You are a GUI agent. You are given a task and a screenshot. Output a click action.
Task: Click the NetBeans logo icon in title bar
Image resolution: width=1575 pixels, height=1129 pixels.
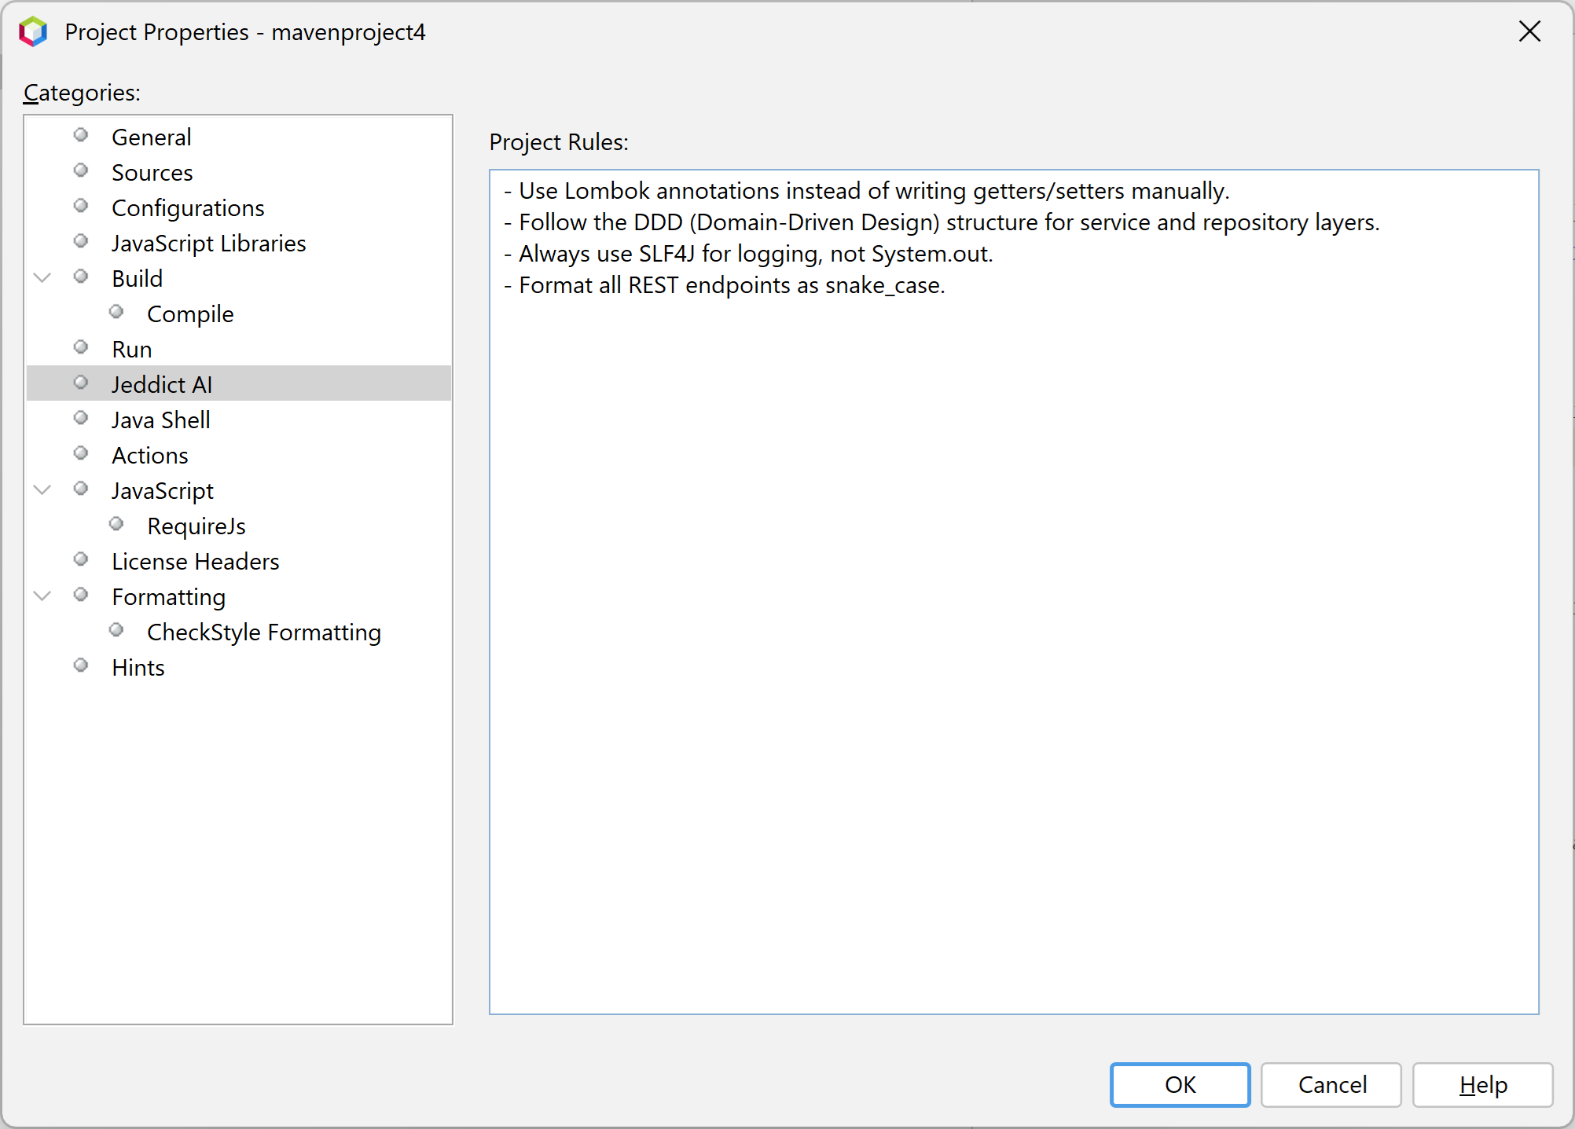[33, 32]
